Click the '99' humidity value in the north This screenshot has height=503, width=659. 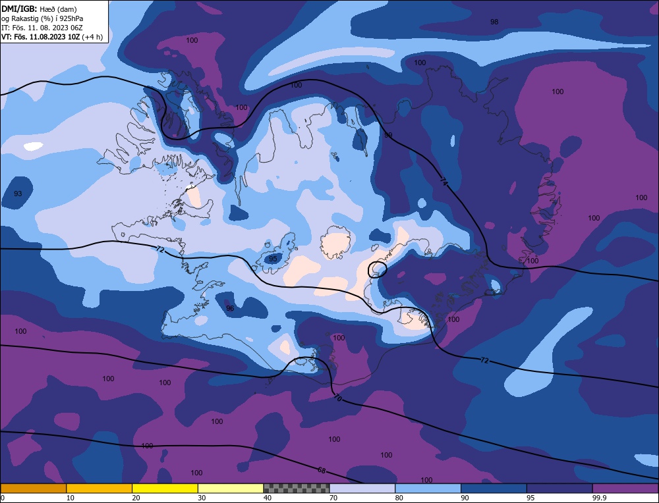tap(388, 135)
